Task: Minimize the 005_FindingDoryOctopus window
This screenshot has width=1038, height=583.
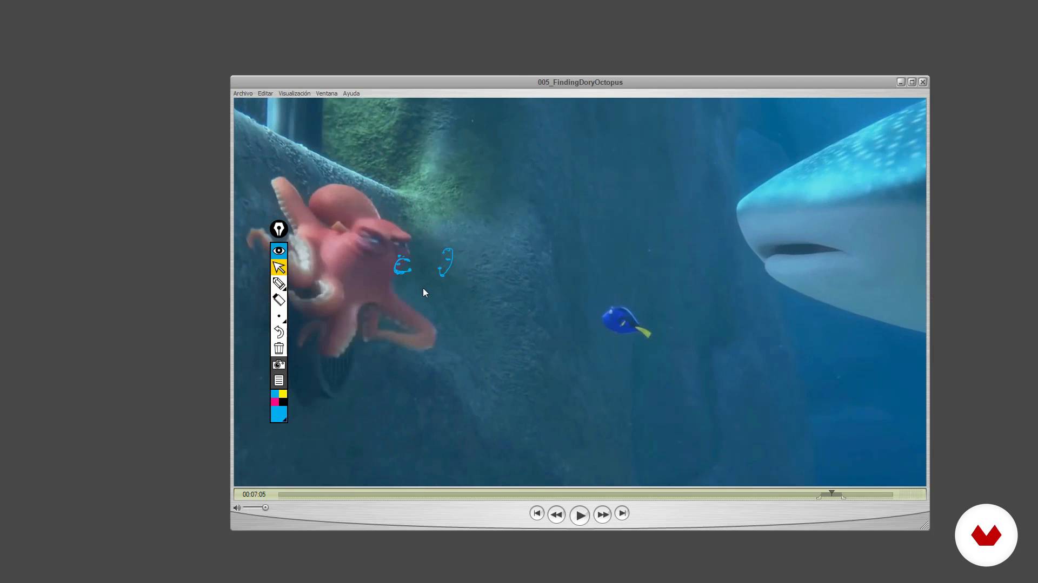Action: click(x=901, y=82)
